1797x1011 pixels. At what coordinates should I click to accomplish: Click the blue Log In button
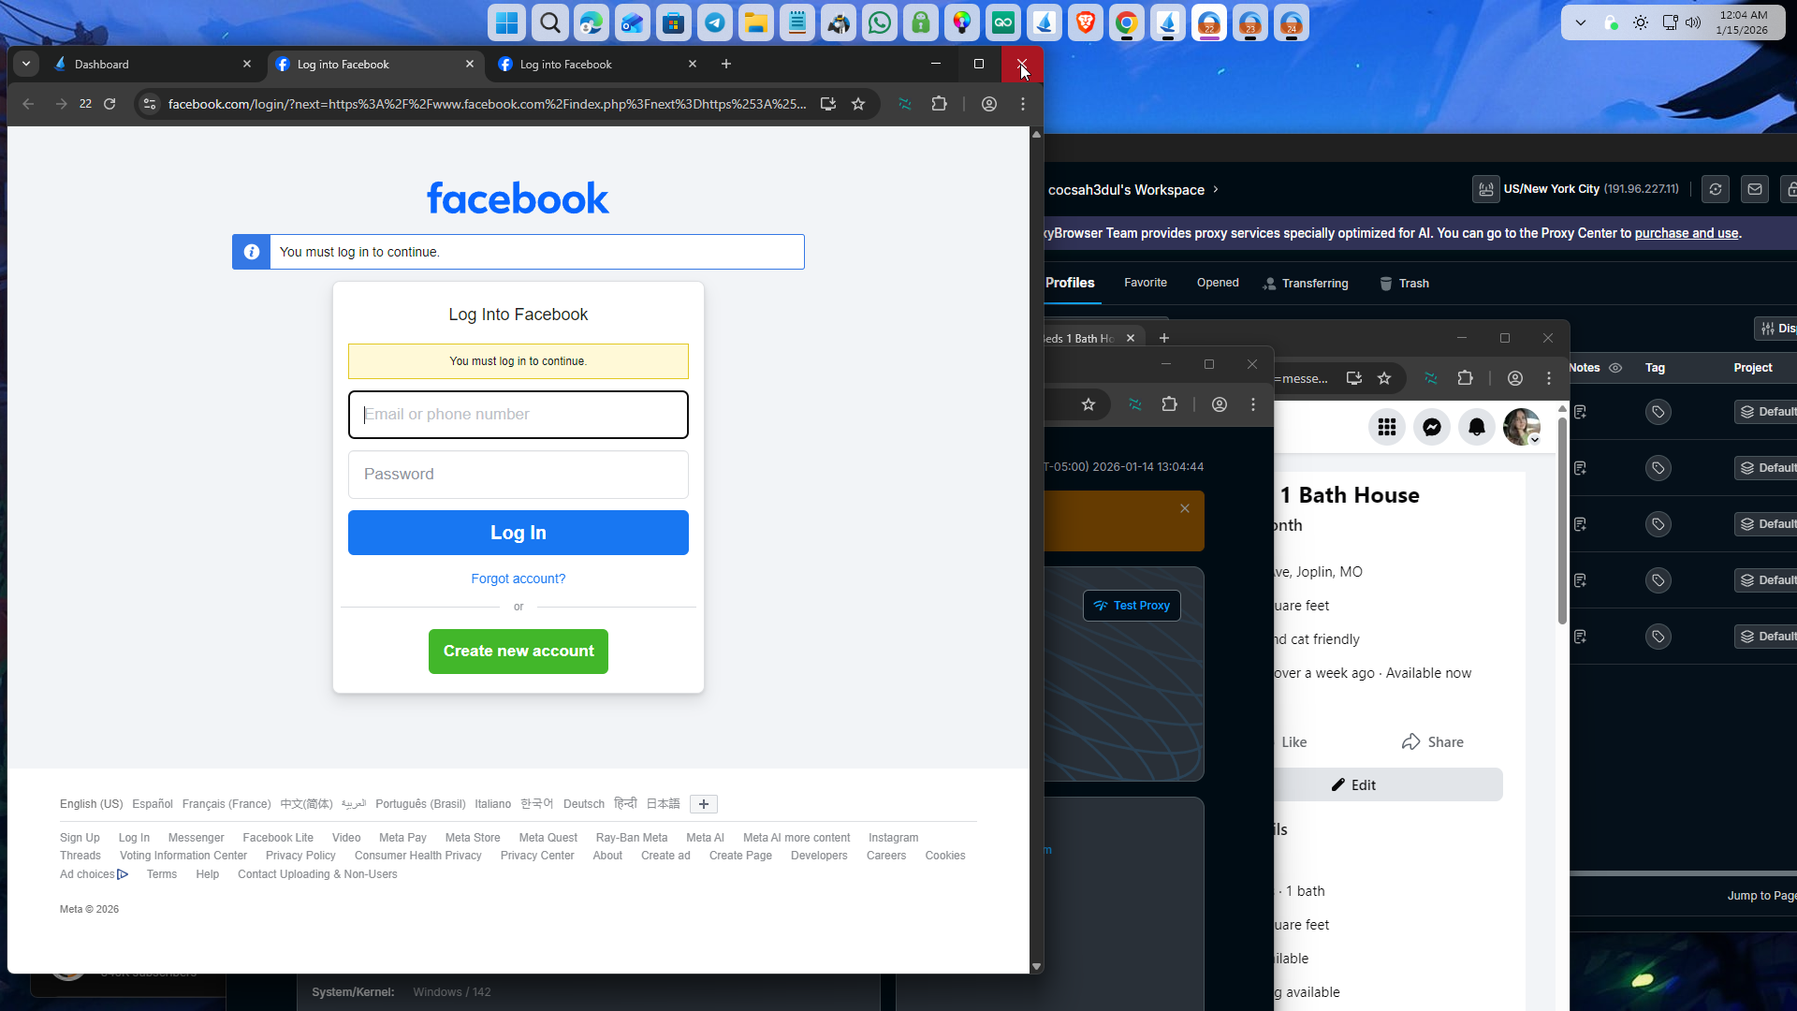coord(518,533)
